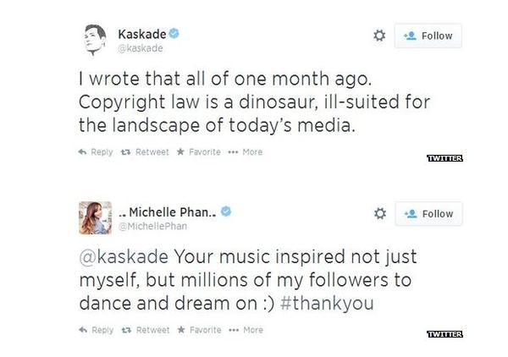Viewport: 508px width, 357px height.
Task: Favorite Michelle Phan's tweet
Action: [198, 331]
